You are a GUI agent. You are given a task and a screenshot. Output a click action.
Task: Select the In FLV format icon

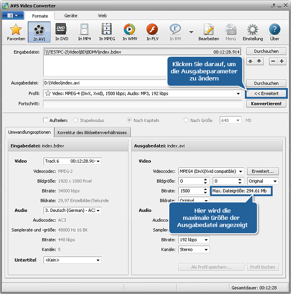152,32
